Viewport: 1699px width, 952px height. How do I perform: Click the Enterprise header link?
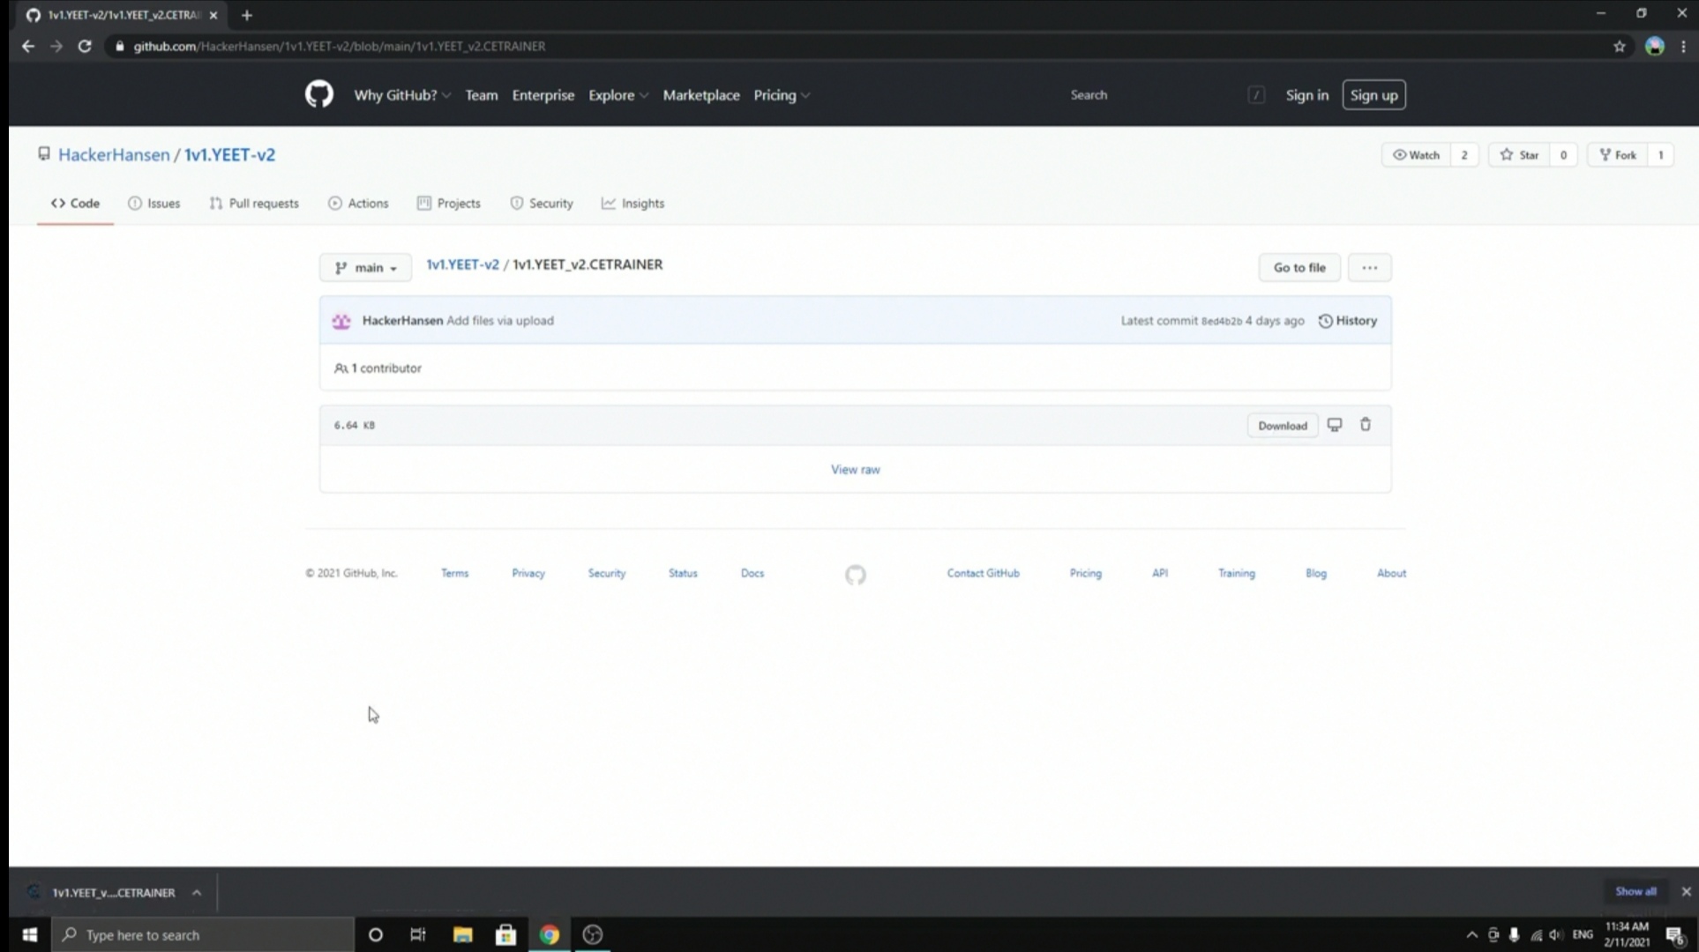tap(543, 95)
